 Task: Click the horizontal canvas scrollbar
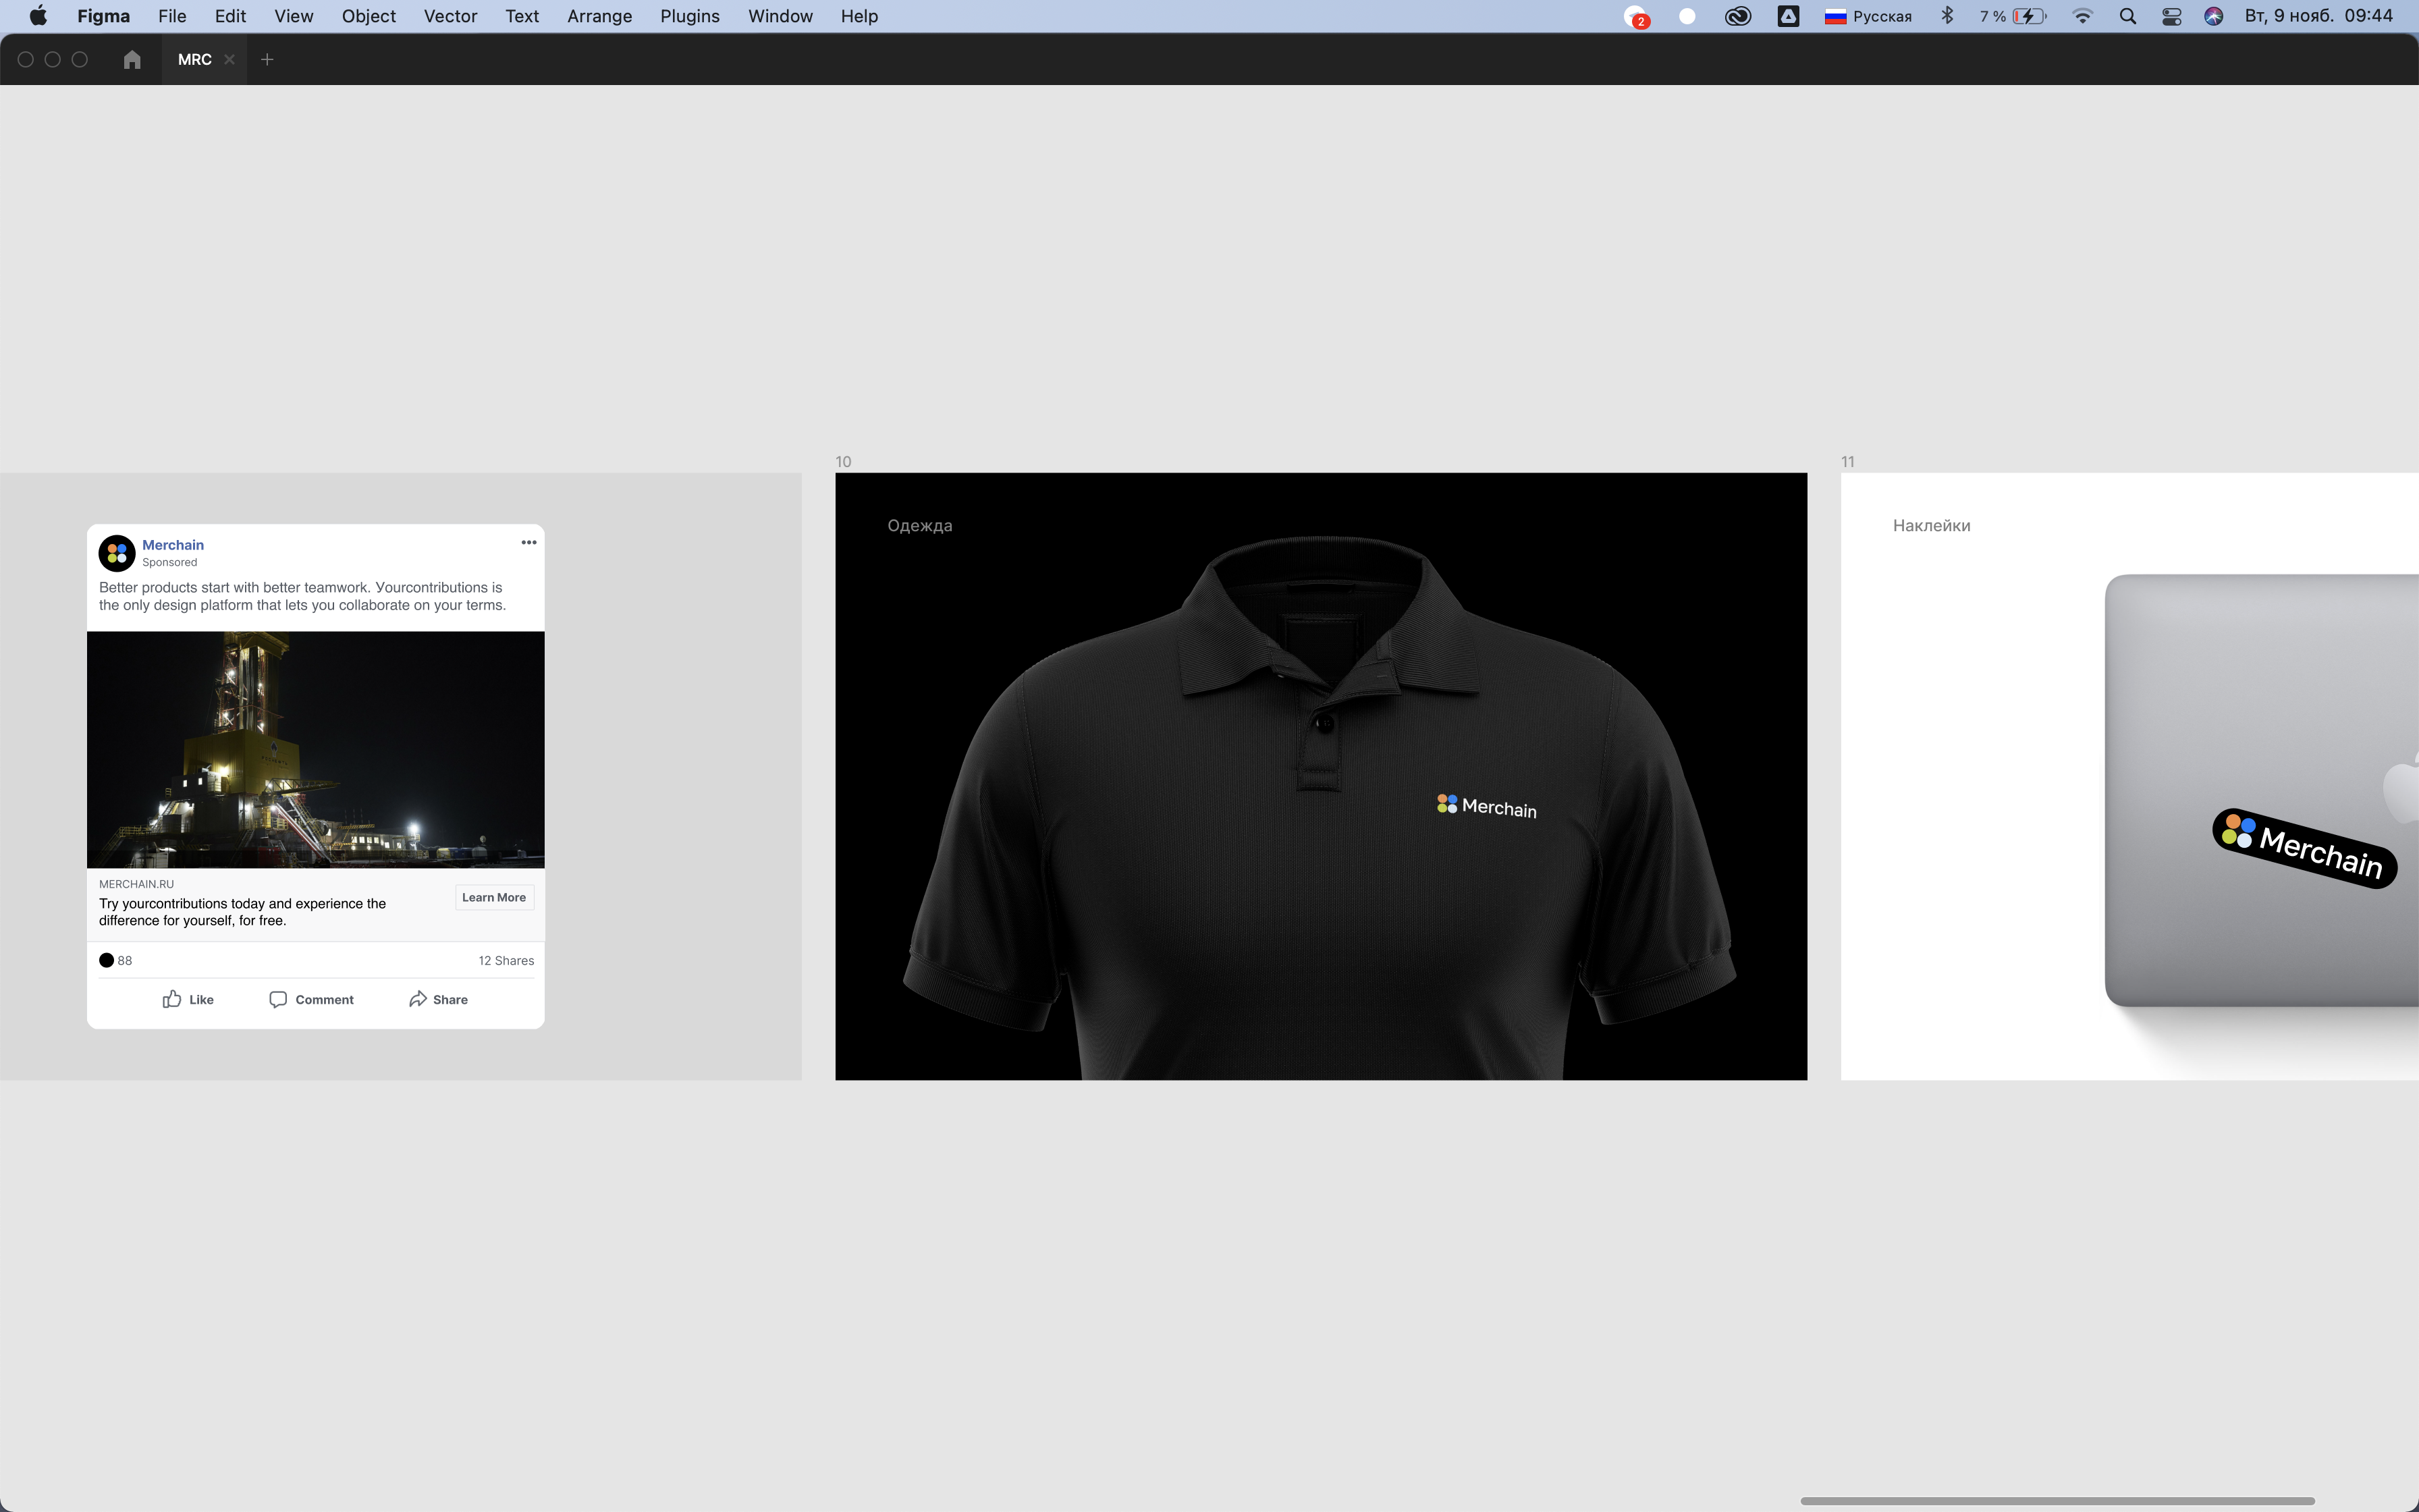[x=2057, y=1500]
